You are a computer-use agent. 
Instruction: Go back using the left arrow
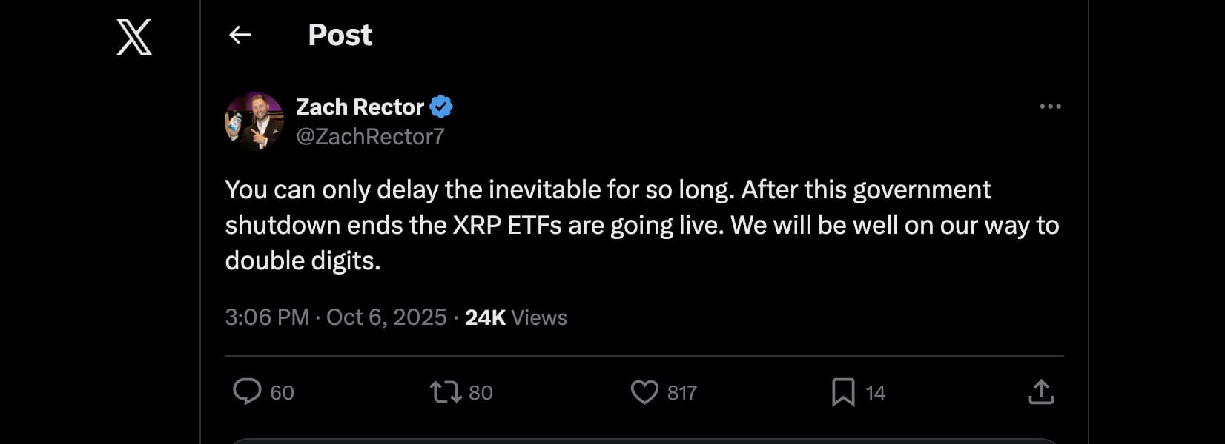tap(240, 35)
